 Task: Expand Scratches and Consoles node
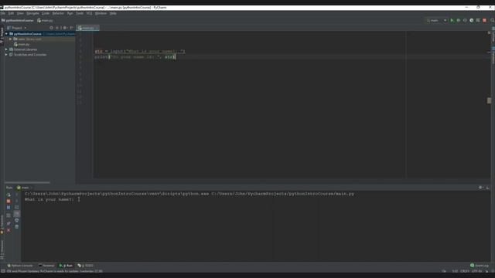click(6, 55)
